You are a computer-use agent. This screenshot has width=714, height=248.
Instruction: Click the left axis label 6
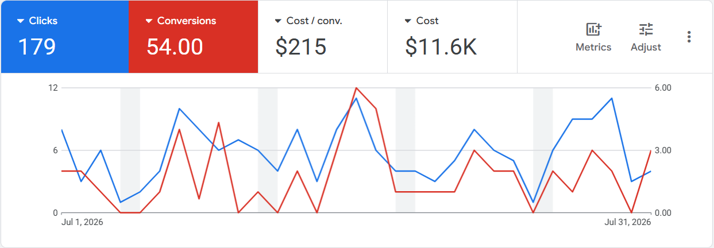[x=56, y=150]
